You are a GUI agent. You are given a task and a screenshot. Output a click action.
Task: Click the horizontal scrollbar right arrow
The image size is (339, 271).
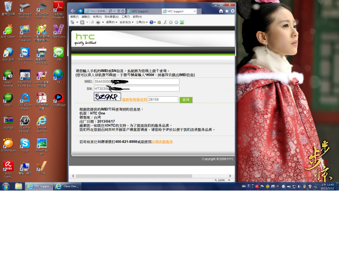click(230, 176)
